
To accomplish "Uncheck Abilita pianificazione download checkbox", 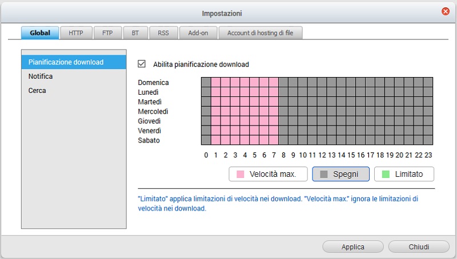I will (142, 64).
